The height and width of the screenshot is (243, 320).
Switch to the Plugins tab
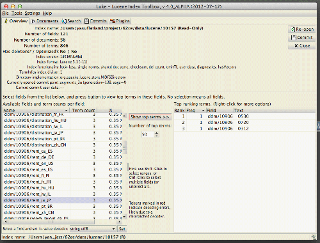click(x=120, y=21)
